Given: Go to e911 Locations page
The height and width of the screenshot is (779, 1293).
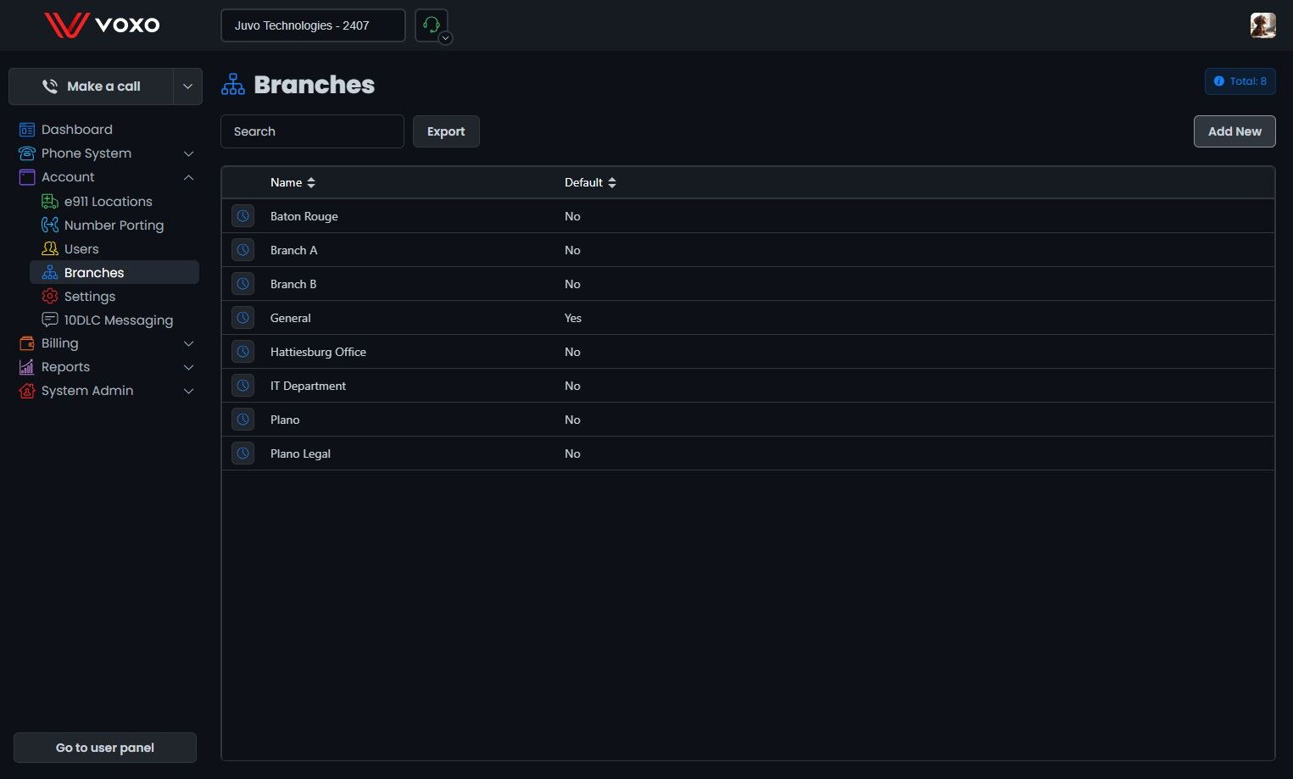Looking at the screenshot, I should [109, 202].
